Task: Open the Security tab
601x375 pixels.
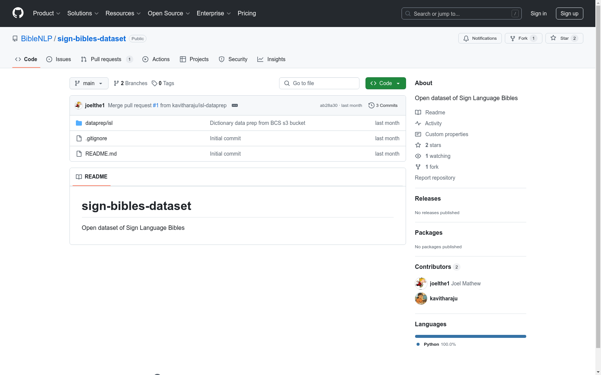Action: pos(233,59)
